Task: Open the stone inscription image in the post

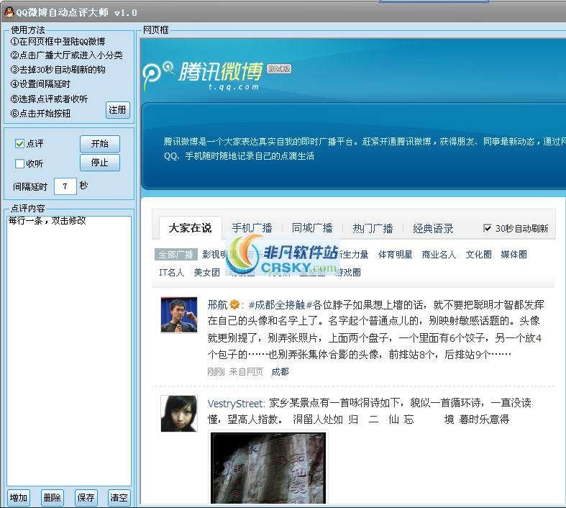Action: pyautogui.click(x=268, y=468)
